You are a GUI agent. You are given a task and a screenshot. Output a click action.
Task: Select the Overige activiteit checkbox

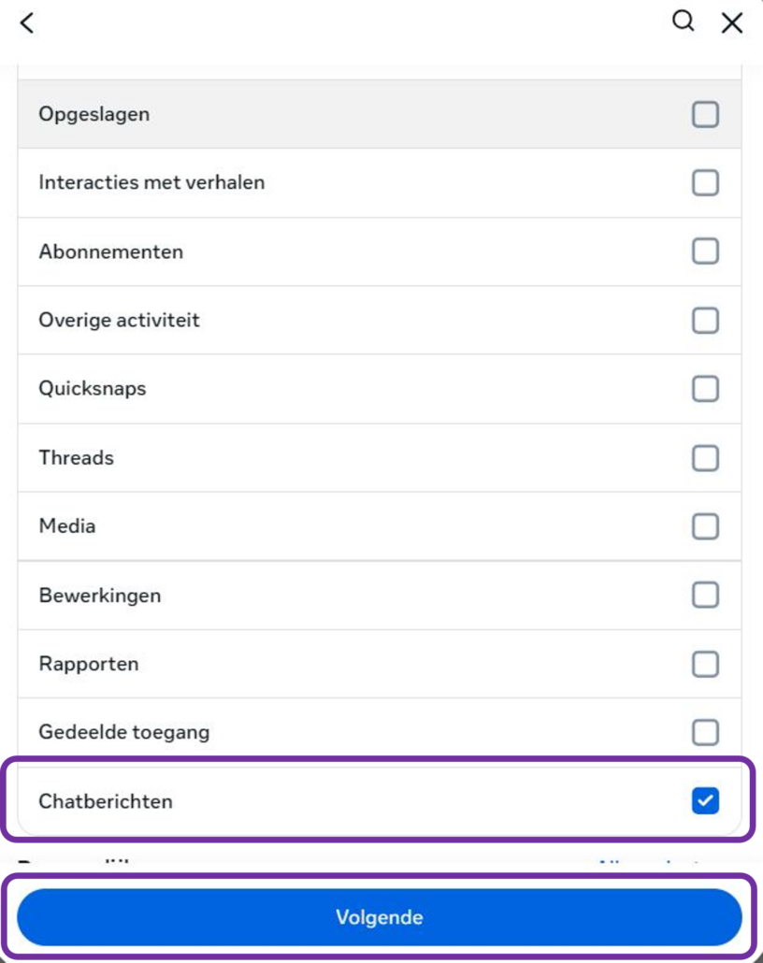coord(705,321)
